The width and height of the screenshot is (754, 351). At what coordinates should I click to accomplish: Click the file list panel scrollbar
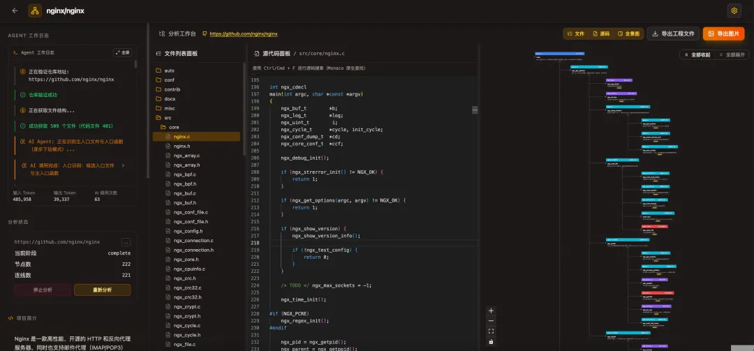244,108
